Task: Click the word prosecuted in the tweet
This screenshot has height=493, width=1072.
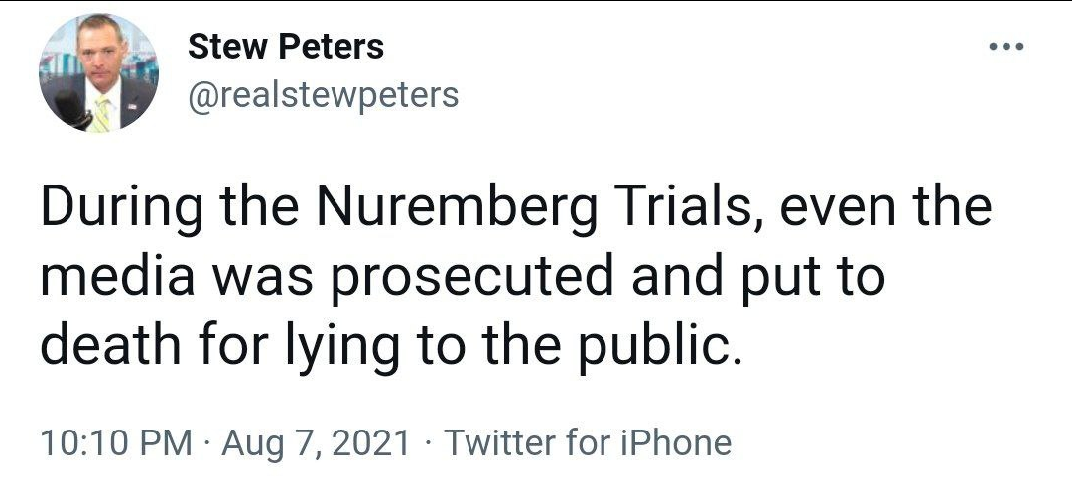Action: point(473,278)
